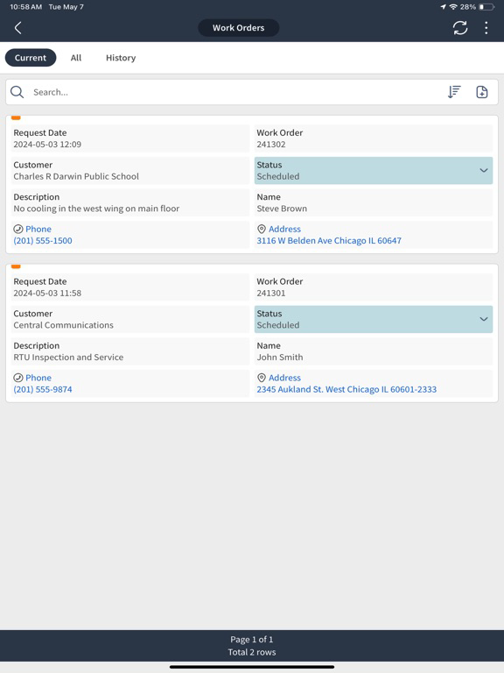The image size is (504, 673).
Task: Call phone number (201) 555-9874
Action: click(x=43, y=390)
